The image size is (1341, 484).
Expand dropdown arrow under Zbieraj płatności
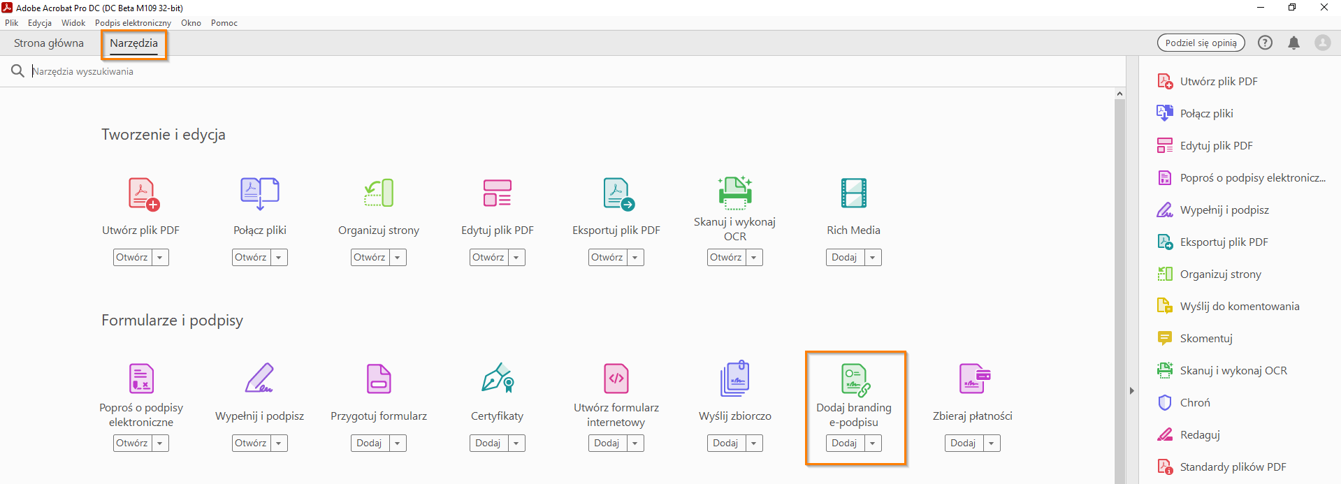(x=992, y=443)
